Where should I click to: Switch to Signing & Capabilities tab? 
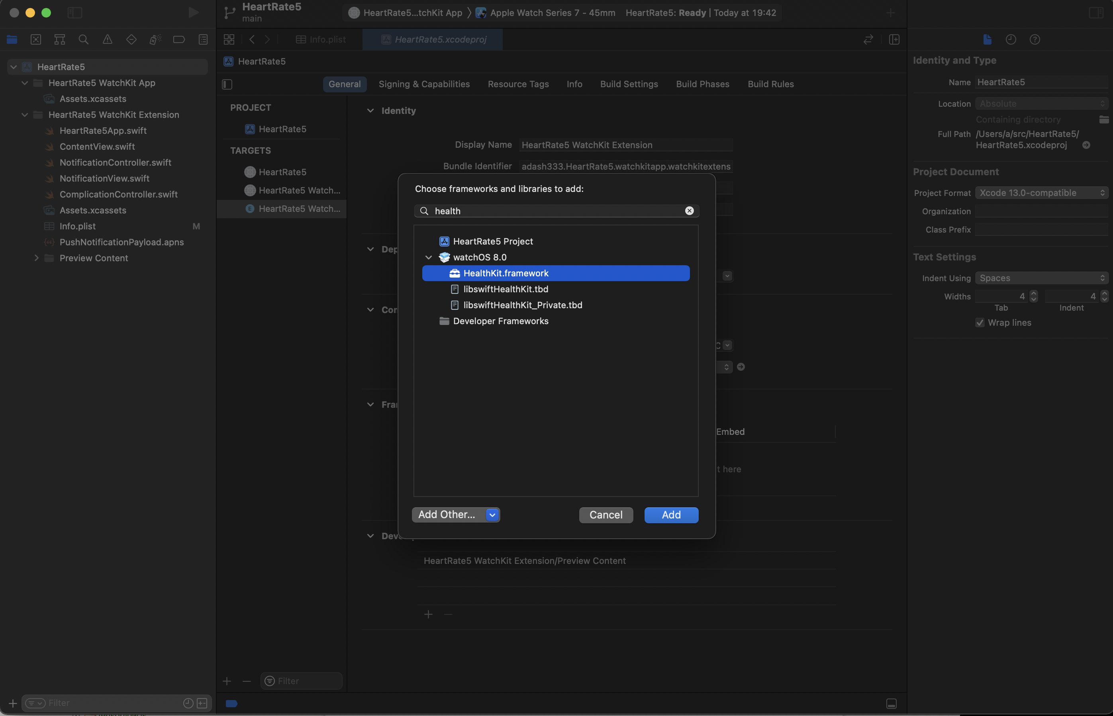pyautogui.click(x=424, y=84)
